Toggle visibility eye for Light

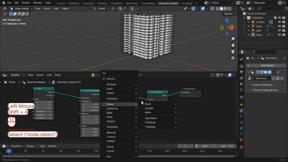279,31
